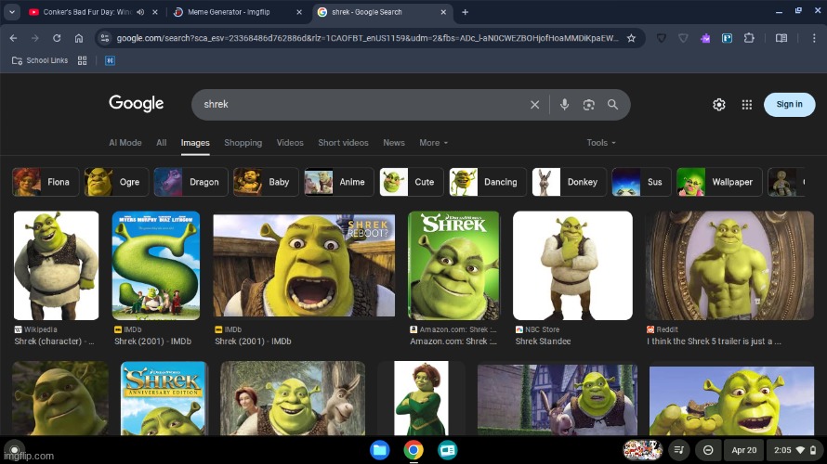
Task: Open the Files app on the shelf
Action: pyautogui.click(x=380, y=450)
